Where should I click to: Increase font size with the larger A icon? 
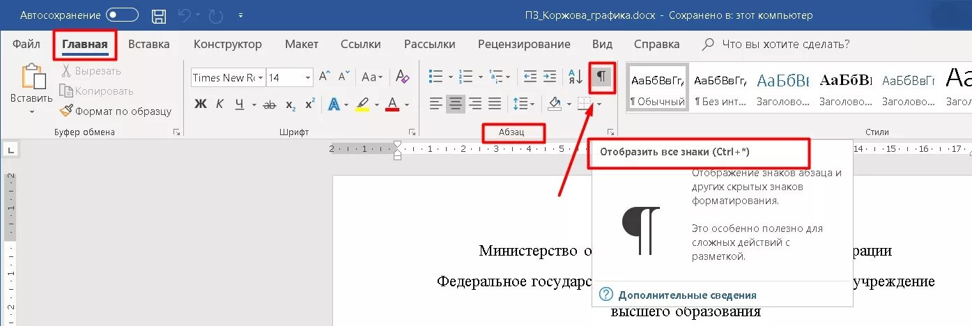(x=325, y=77)
